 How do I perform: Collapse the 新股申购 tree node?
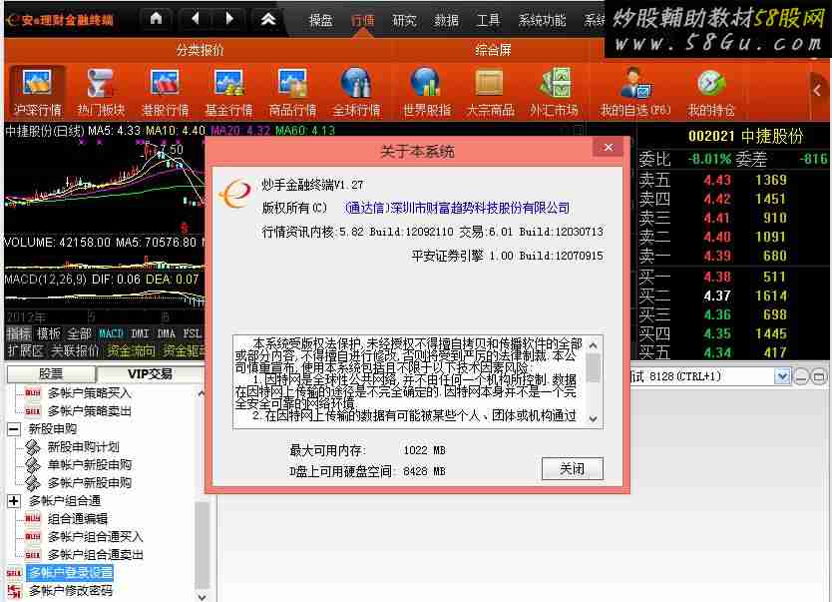[14, 429]
